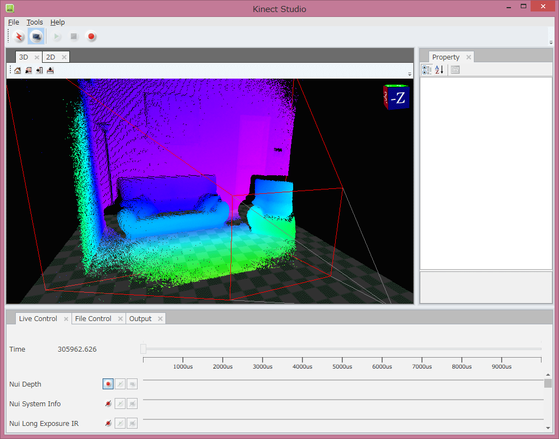The height and width of the screenshot is (439, 559).
Task: Click the Nui Long Exposure IR label
Action: 44,423
